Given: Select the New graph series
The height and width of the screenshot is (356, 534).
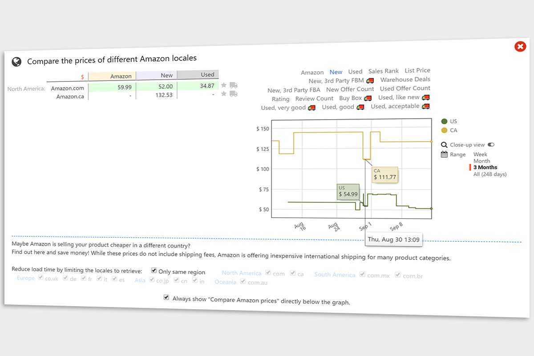Looking at the screenshot, I should [x=336, y=72].
